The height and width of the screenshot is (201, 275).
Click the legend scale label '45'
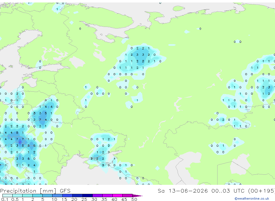pyautogui.click(x=124, y=199)
